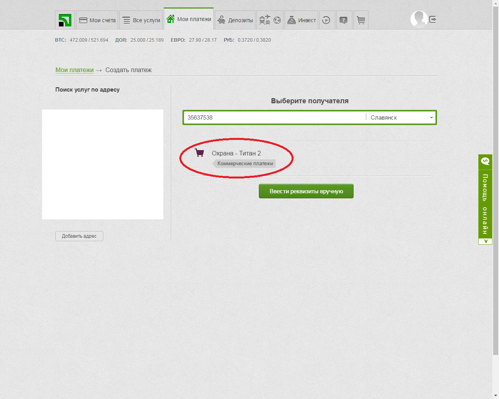This screenshot has width=499, height=399.
Task: Collapse the help panel via bottom arrow
Action: point(485,242)
